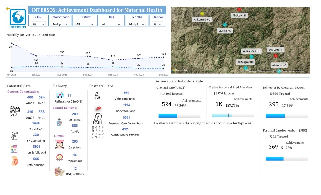
Task: Open the Gander filter dropdown
Action: pyautogui.click(x=157, y=24)
